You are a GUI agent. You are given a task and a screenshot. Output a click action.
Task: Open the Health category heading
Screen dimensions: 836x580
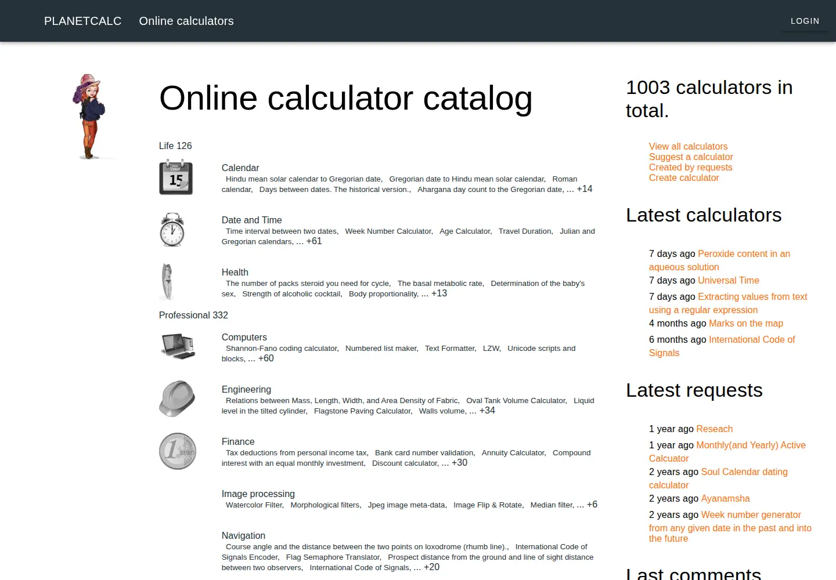tap(235, 272)
